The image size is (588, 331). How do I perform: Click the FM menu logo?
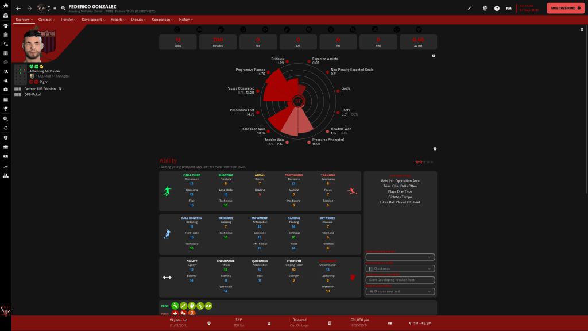click(509, 9)
